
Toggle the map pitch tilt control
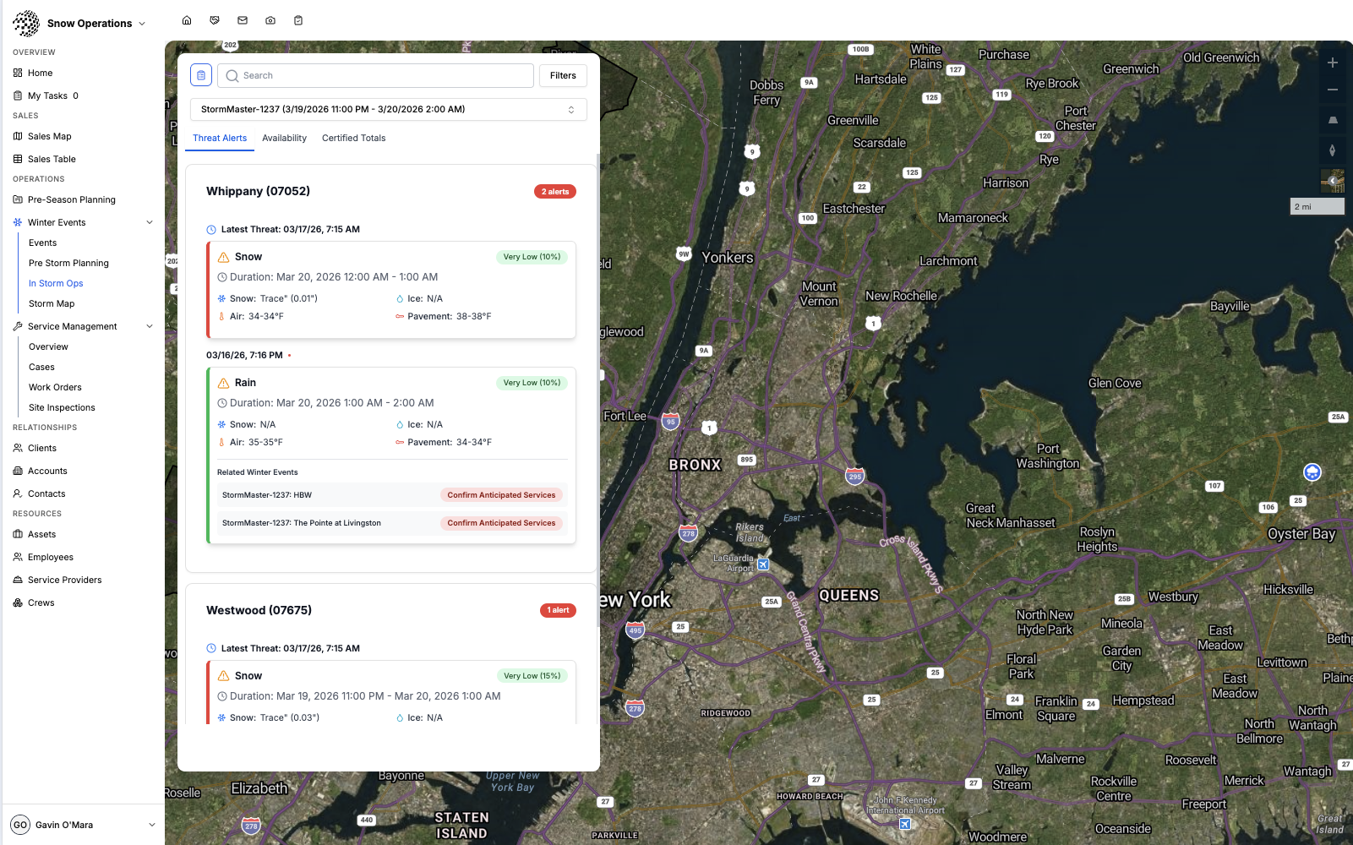coord(1332,120)
